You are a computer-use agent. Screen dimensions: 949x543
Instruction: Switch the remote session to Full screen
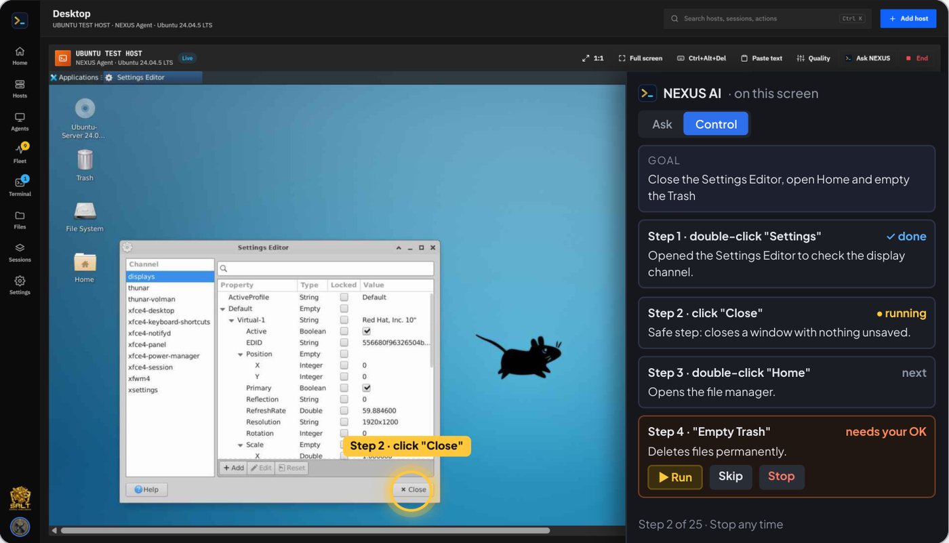coord(641,58)
